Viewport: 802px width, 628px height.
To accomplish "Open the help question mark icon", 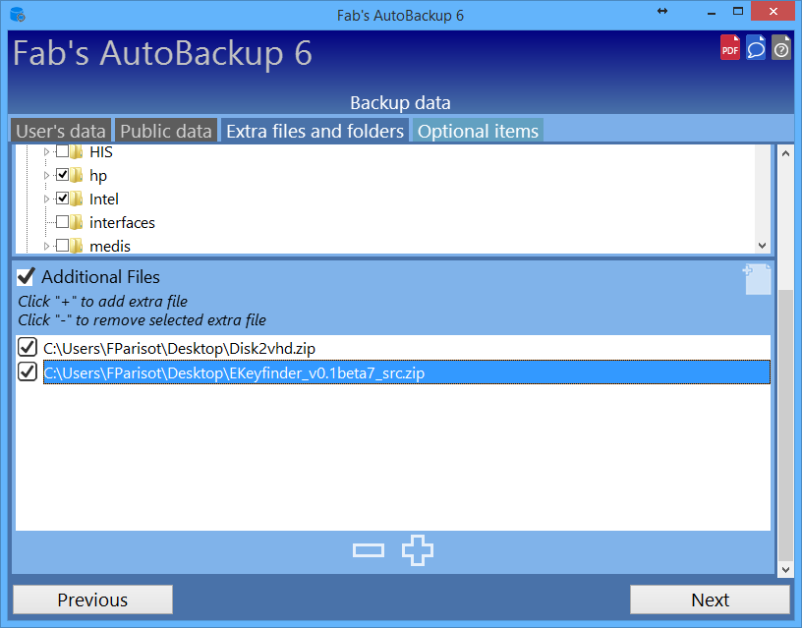I will [781, 47].
